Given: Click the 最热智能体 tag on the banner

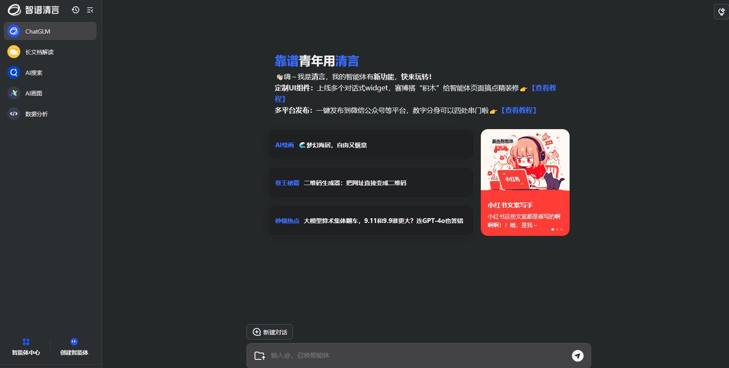Looking at the screenshot, I should click(x=503, y=141).
